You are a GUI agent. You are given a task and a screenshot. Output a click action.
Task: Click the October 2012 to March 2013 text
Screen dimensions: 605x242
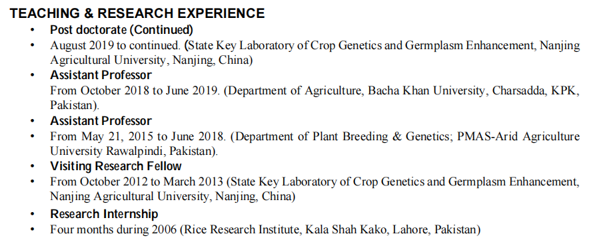click(x=152, y=181)
